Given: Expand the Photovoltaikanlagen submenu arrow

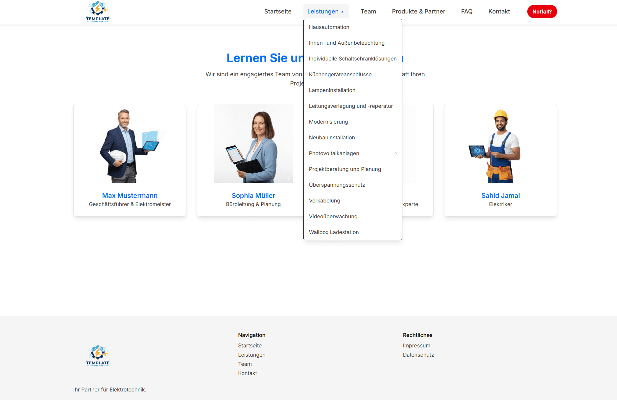Looking at the screenshot, I should pyautogui.click(x=396, y=153).
